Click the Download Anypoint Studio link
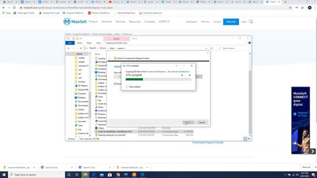This screenshot has height=178, width=317. [x=208, y=142]
